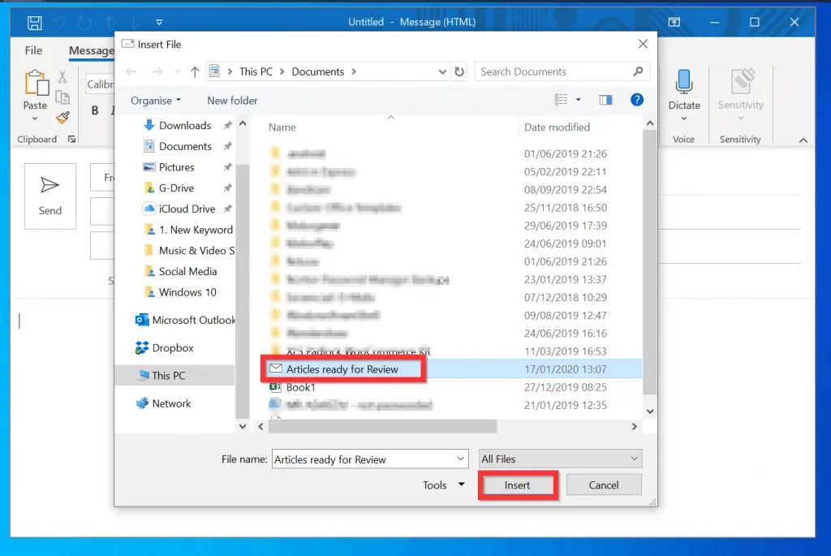Refresh the Documents folder view
The width and height of the screenshot is (831, 556).
(459, 71)
